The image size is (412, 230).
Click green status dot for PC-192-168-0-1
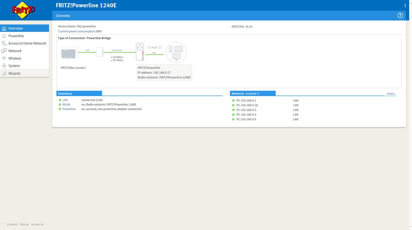tap(233, 101)
